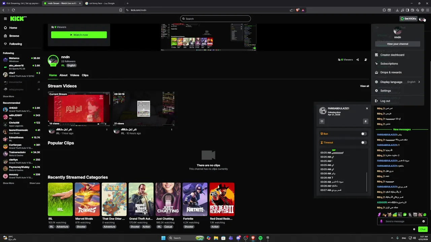The image size is (431, 242).
Task: Click the Kicks gift icon in chat input
Action: (381, 221)
